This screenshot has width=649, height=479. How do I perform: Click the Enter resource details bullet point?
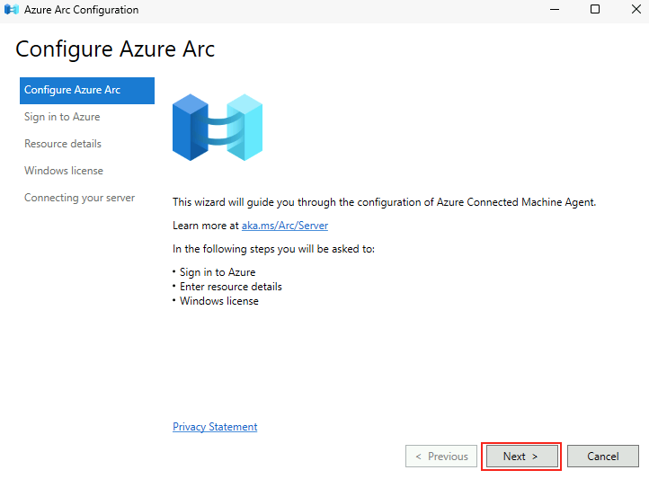pyautogui.click(x=230, y=287)
